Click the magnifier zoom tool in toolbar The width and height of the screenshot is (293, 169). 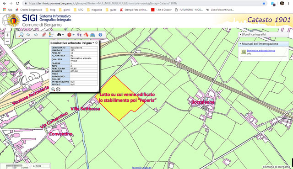[x=21, y=35]
